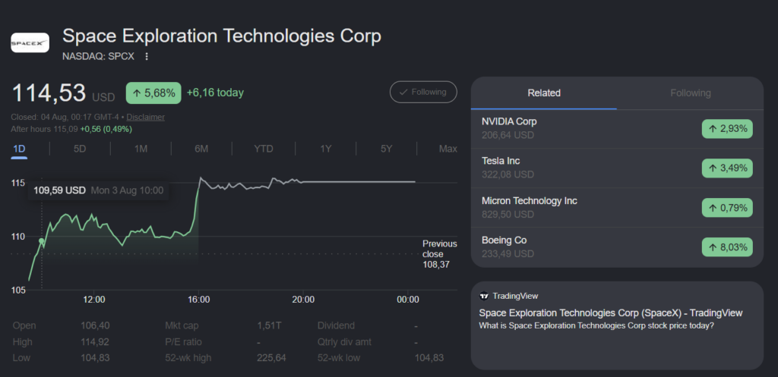Open the TradingView SpaceX article headline

tap(610, 313)
